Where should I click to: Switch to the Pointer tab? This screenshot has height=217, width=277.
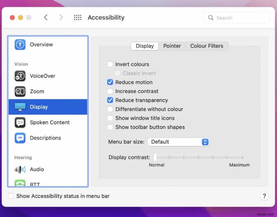pos(172,46)
